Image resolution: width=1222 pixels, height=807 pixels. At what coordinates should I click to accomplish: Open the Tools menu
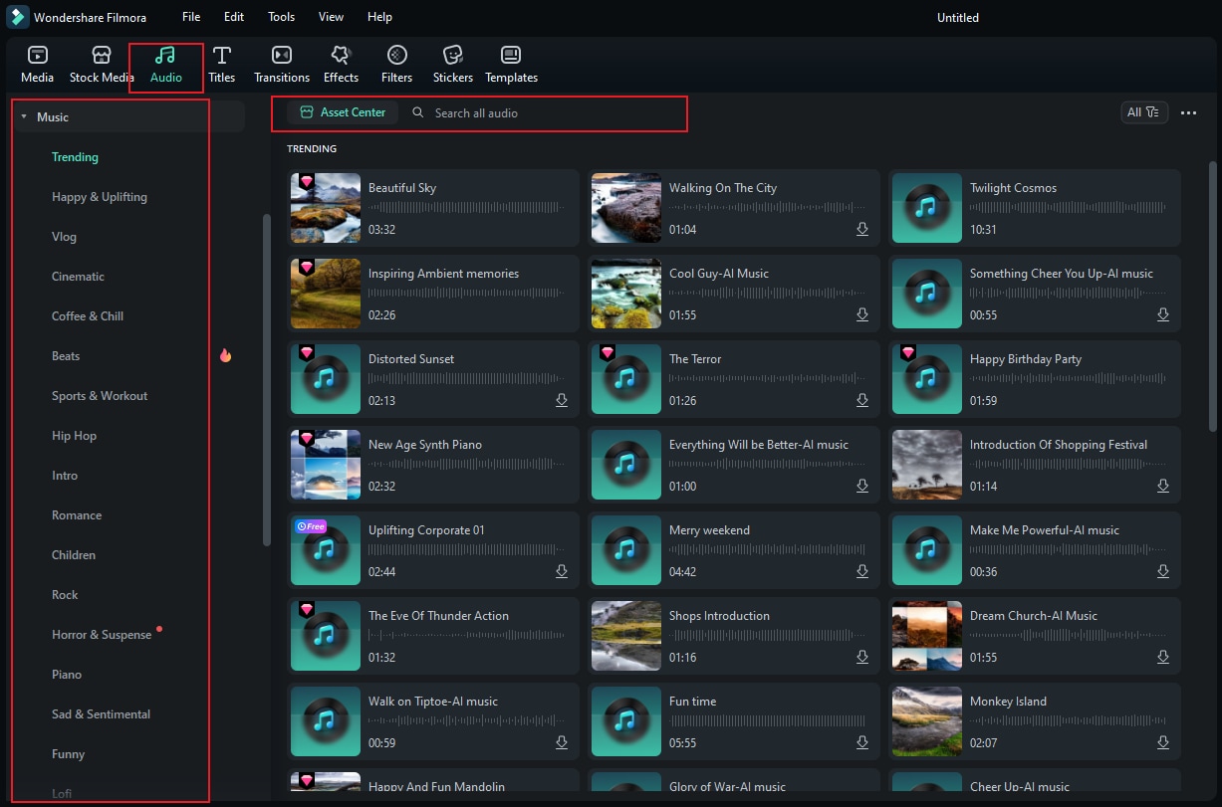click(281, 17)
